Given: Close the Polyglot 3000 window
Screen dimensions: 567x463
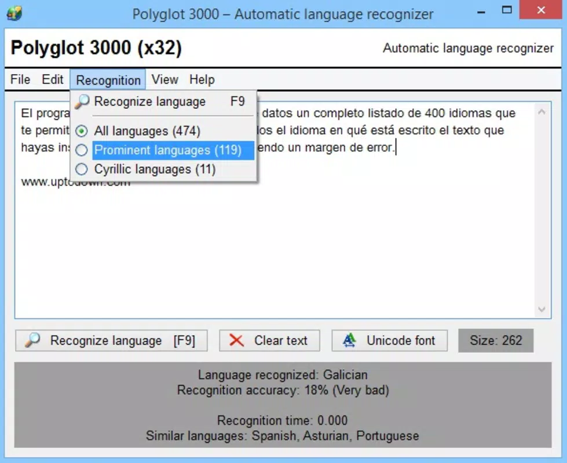Looking at the screenshot, I should click(x=541, y=10).
